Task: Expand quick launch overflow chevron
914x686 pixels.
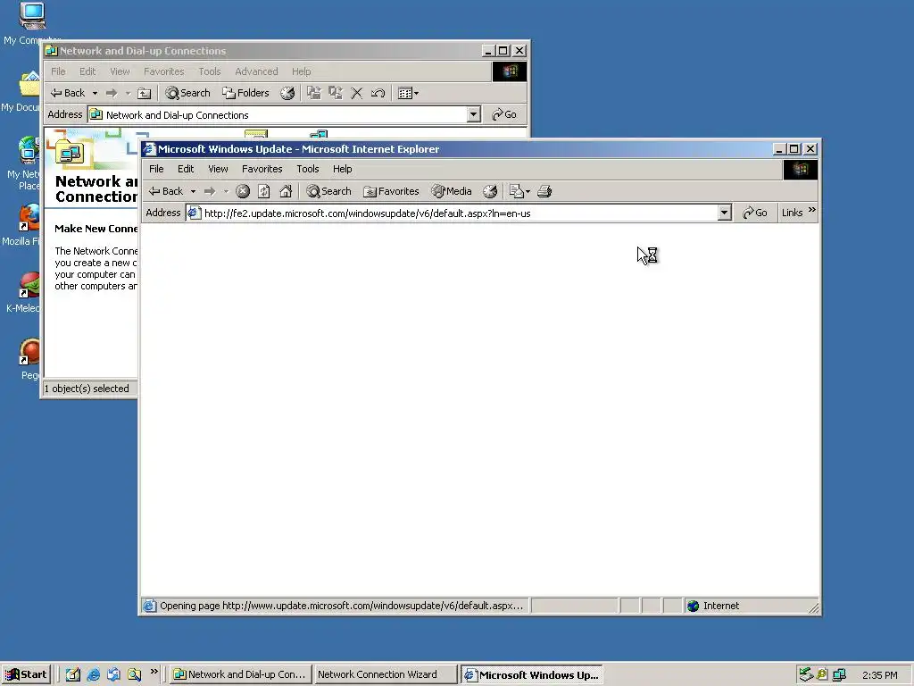Action: (154, 672)
